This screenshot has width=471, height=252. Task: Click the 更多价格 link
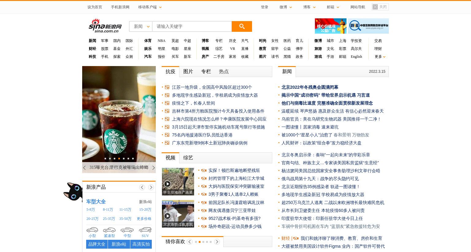[x=144, y=219]
